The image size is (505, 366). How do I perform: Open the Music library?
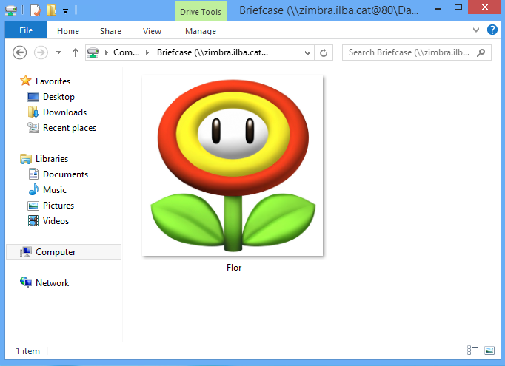[x=55, y=190]
